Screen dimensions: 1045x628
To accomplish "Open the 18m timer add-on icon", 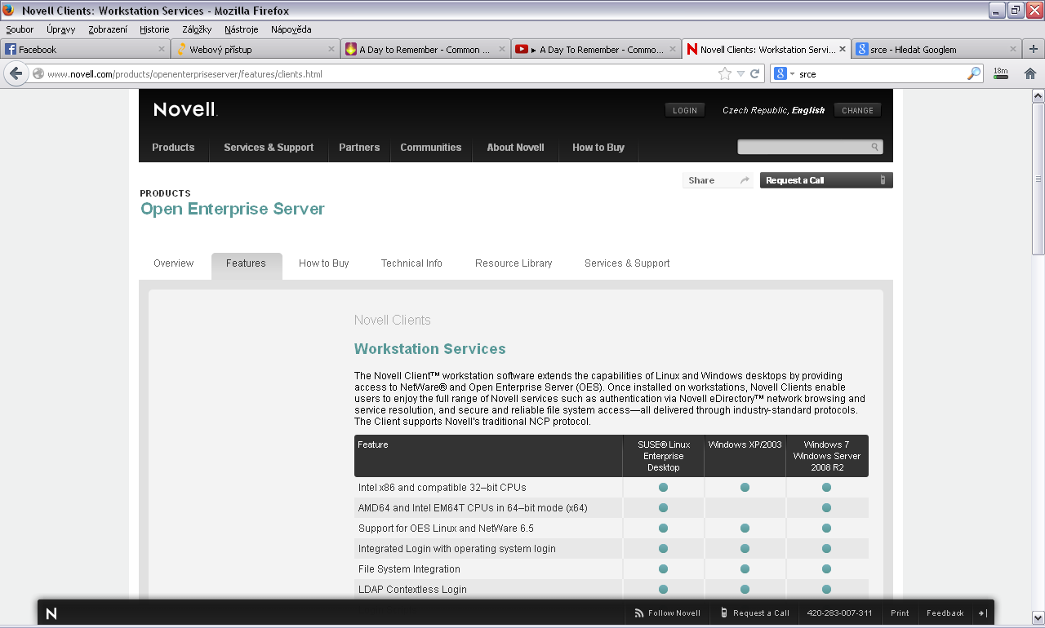I will click(x=1001, y=73).
